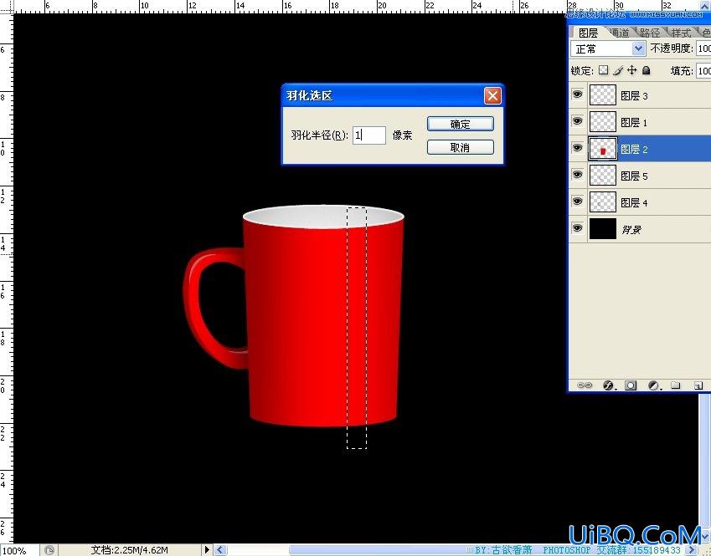Select the 图层 1 thumbnail
This screenshot has width=711, height=556.
click(x=603, y=122)
